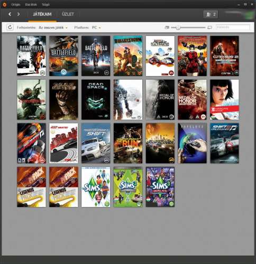Select the black-and-white Medal of Honor cover
Image resolution: width=256 pixels, height=264 pixels.
click(160, 100)
